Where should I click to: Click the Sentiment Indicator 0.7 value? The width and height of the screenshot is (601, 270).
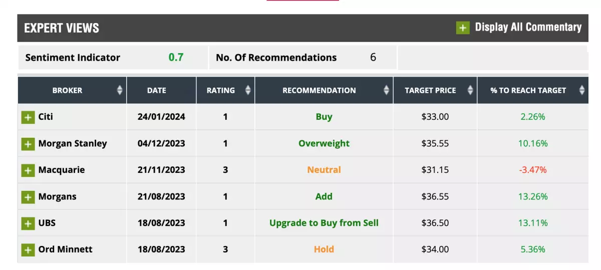click(176, 57)
